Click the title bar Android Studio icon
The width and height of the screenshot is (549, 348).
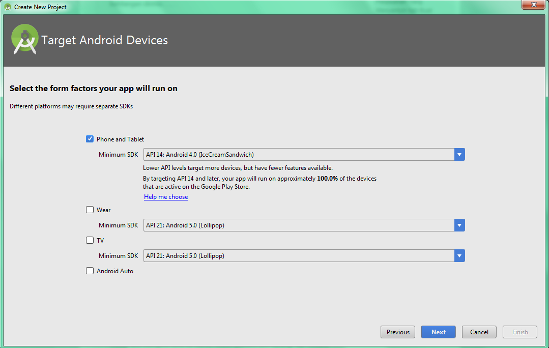pyautogui.click(x=8, y=7)
